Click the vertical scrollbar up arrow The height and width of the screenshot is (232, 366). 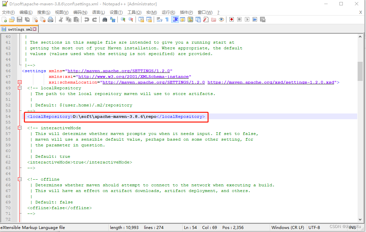point(360,37)
